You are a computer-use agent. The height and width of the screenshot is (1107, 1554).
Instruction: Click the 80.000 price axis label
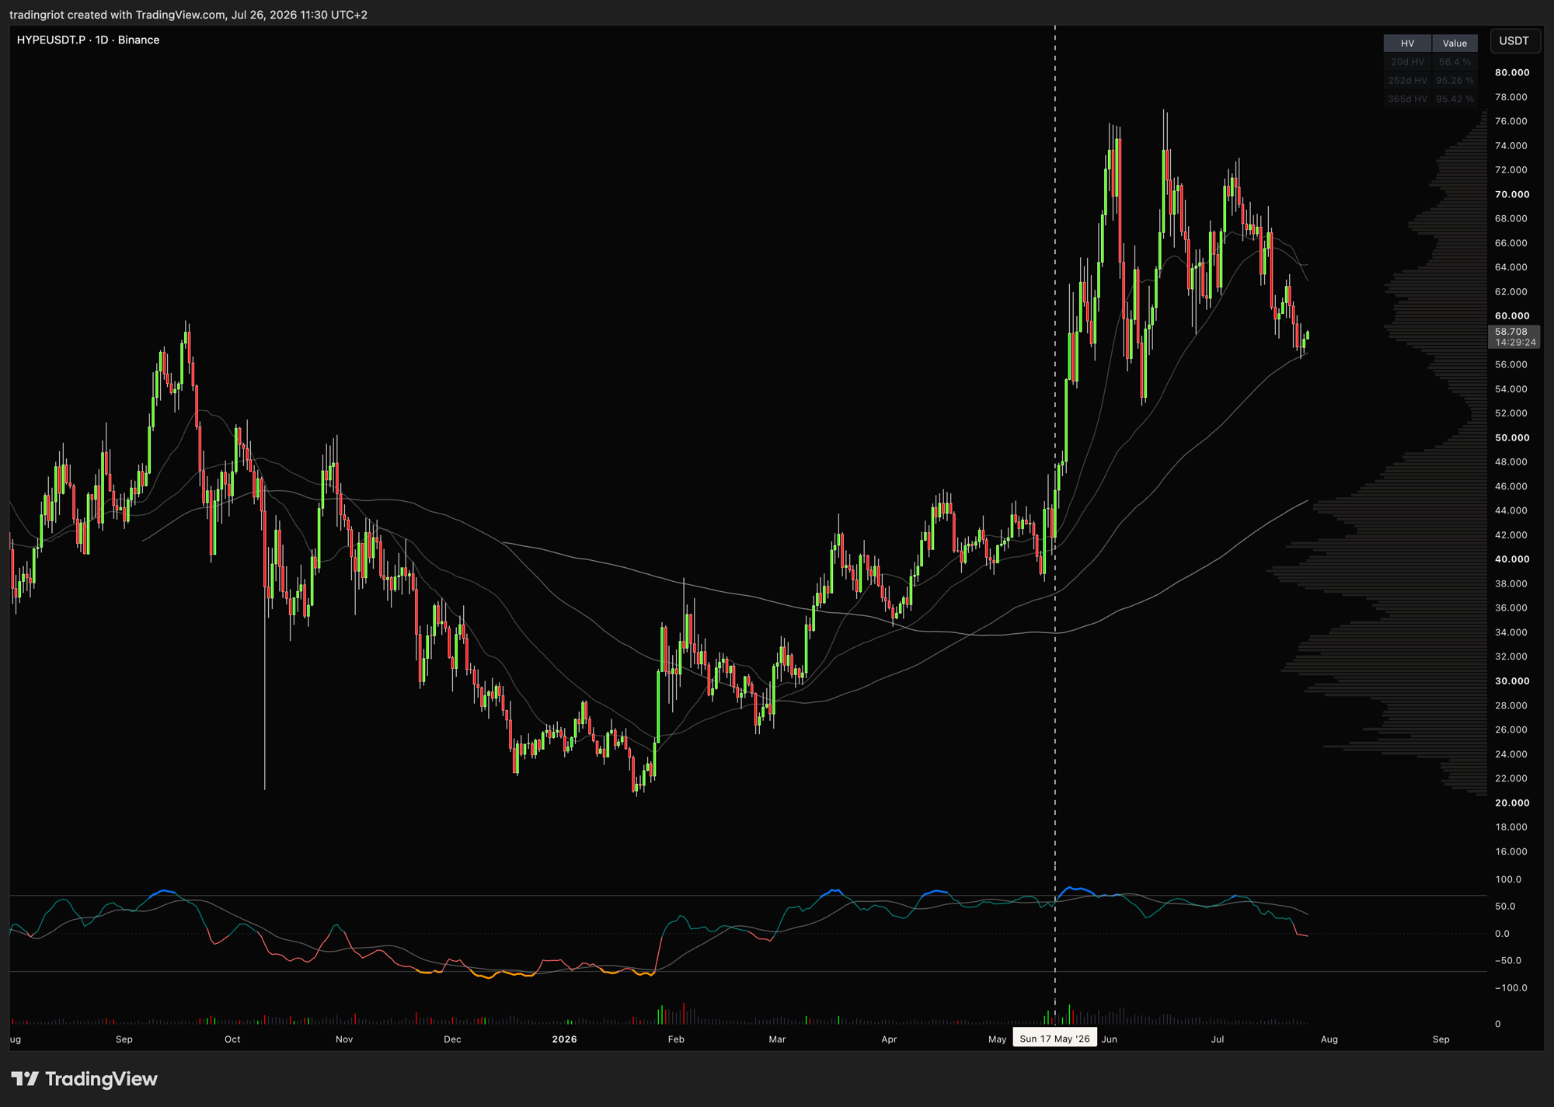coord(1512,72)
